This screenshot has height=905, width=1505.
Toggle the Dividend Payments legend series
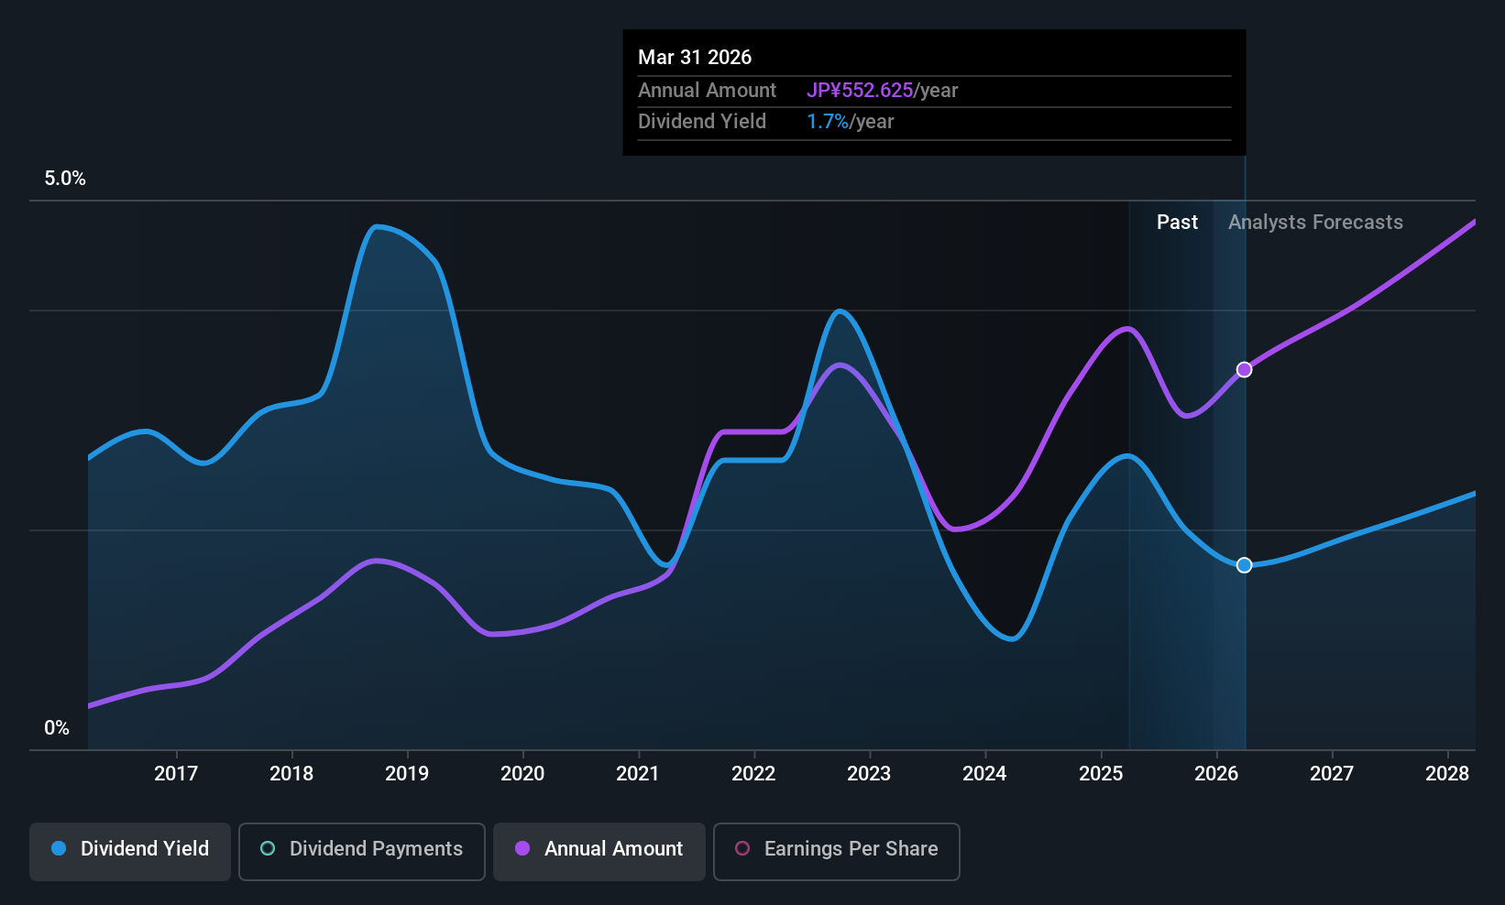pyautogui.click(x=362, y=851)
